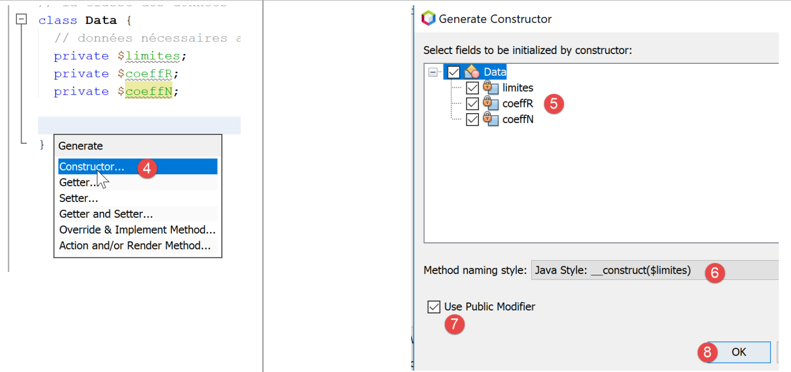Disable the Use Public Modifier checkbox
The height and width of the screenshot is (372, 791).
coord(434,307)
